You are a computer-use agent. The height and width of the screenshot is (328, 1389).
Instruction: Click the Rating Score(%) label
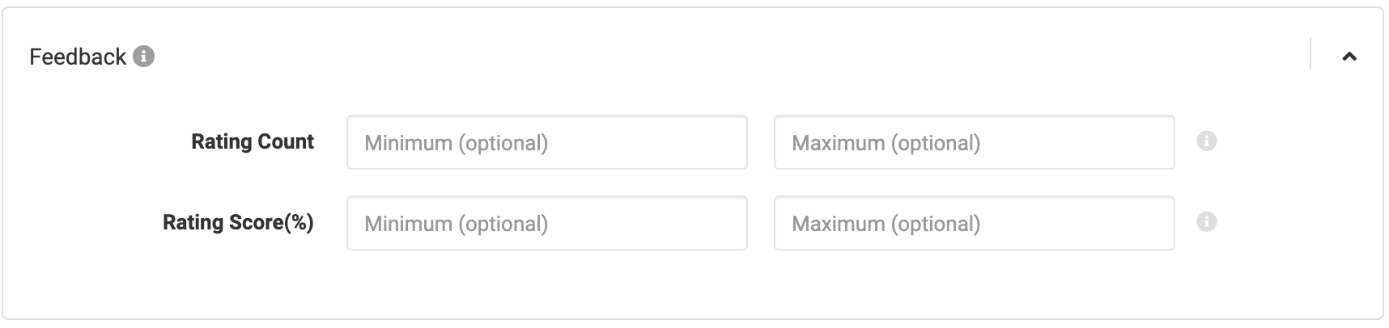[x=238, y=222]
